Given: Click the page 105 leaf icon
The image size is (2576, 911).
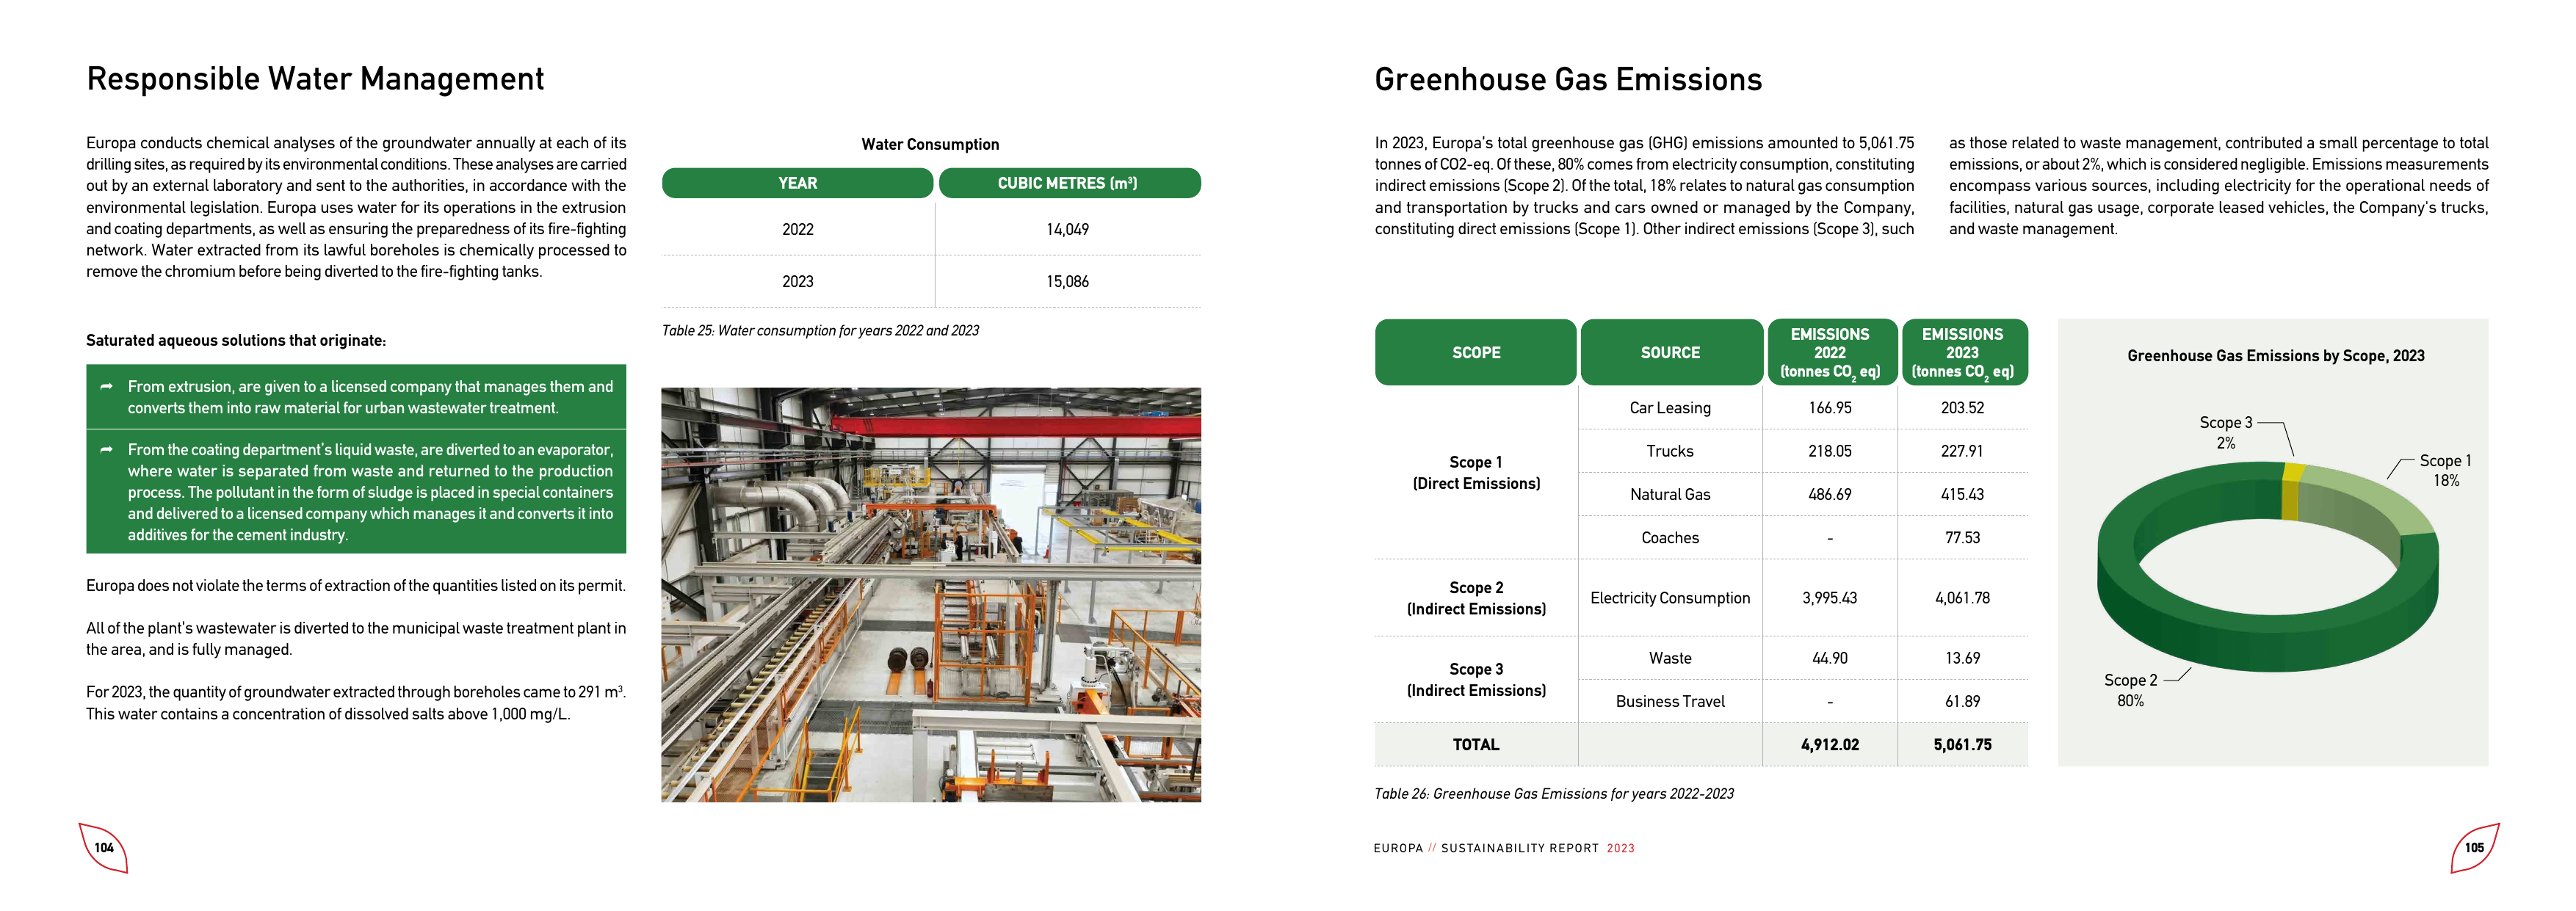Looking at the screenshot, I should 2474,847.
